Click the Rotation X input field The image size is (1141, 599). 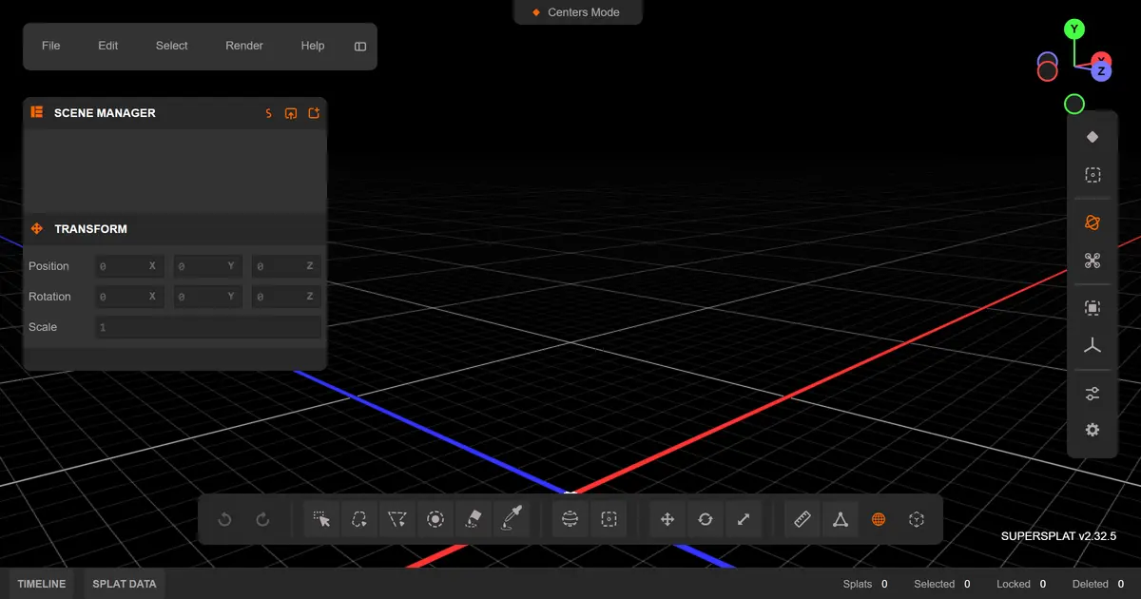pos(129,297)
